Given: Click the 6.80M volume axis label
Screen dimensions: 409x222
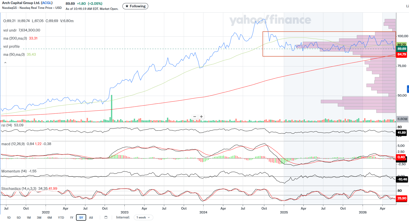Looking at the screenshot, I should 402,119.
